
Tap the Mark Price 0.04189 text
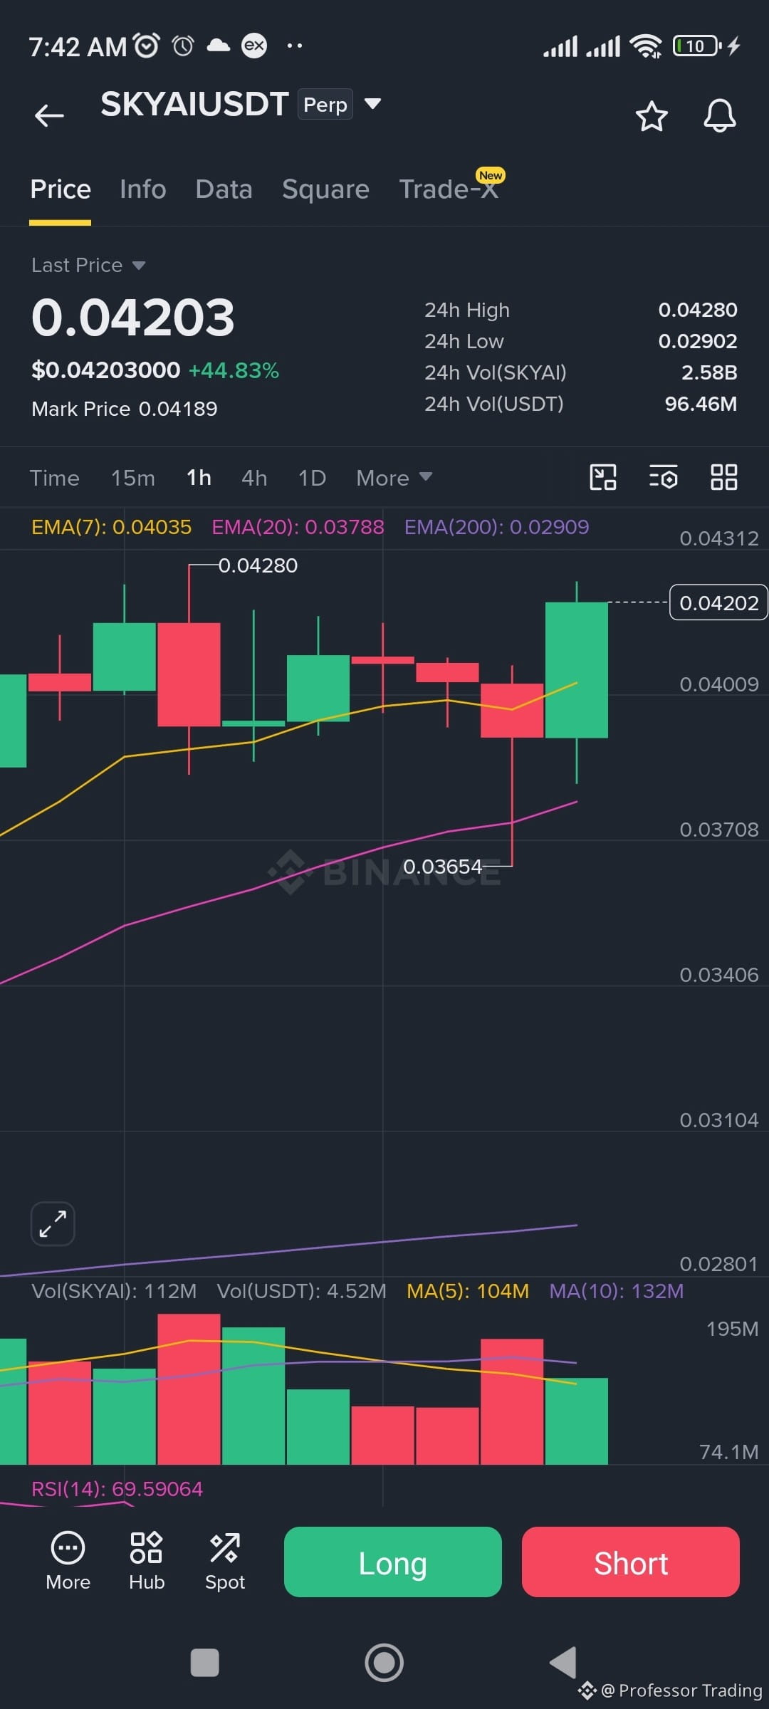click(x=125, y=409)
